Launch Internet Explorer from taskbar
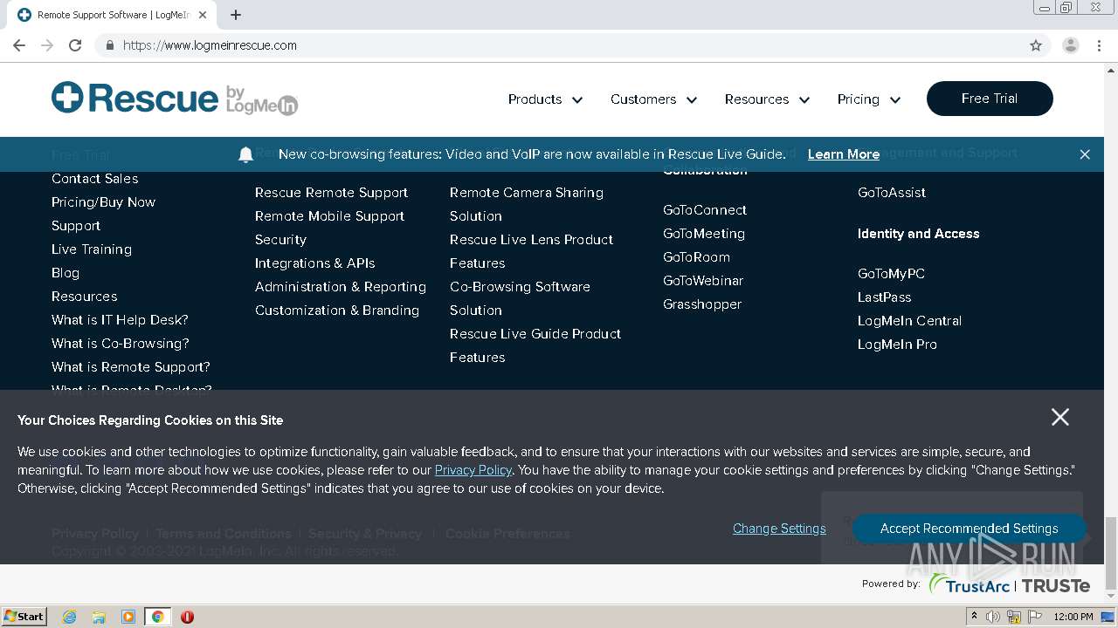 pyautogui.click(x=69, y=617)
